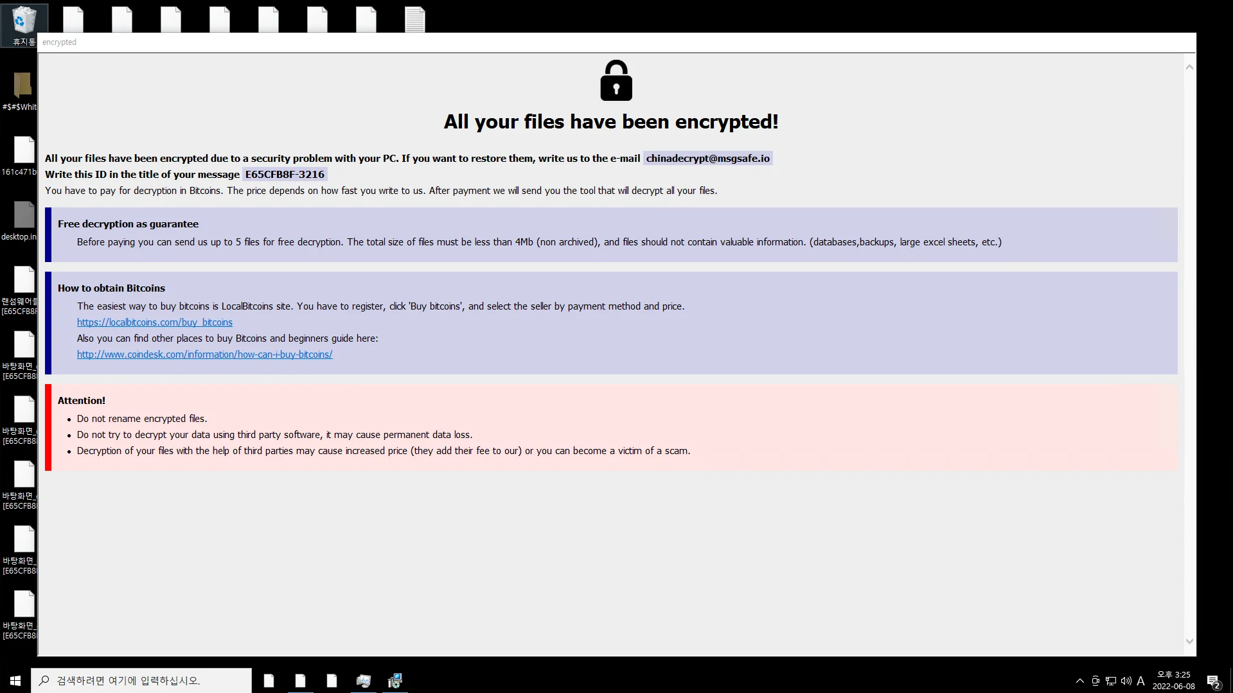Click the volume speaker tray icon

tap(1126, 681)
